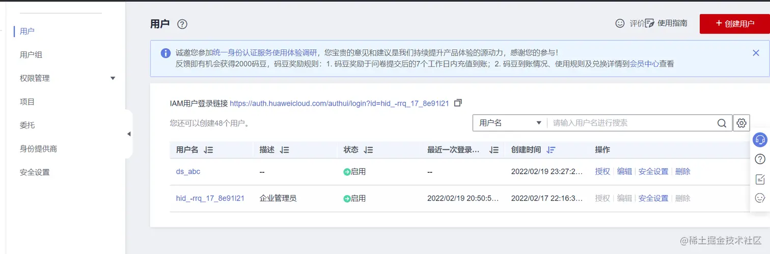Sort by 最近一次登录 column icon
The image size is (770, 254).
493,150
